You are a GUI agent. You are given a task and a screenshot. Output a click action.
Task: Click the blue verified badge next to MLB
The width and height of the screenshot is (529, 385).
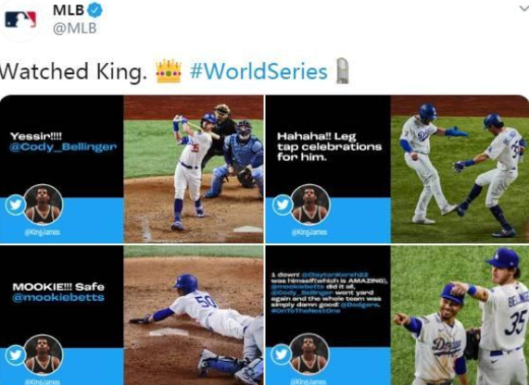(94, 10)
